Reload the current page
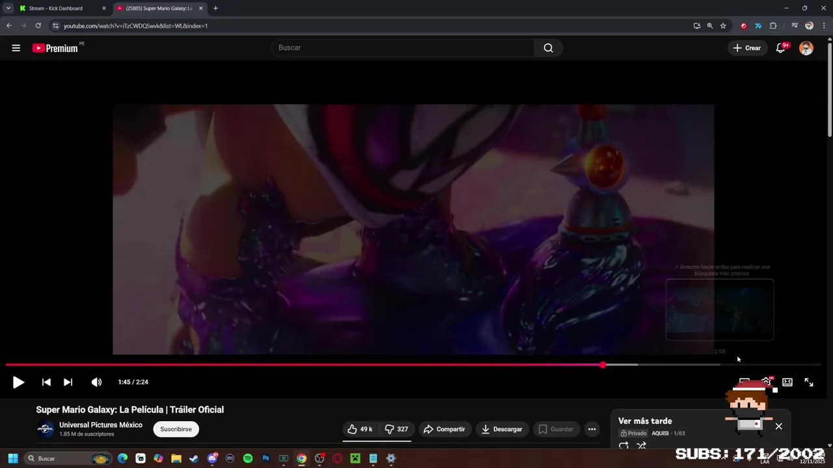Screen dimensions: 833x468 pyautogui.click(x=38, y=26)
